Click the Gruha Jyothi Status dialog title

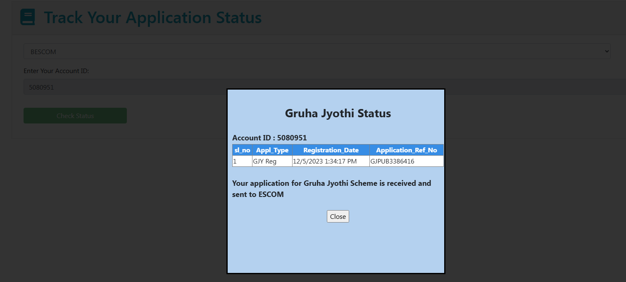pyautogui.click(x=338, y=113)
